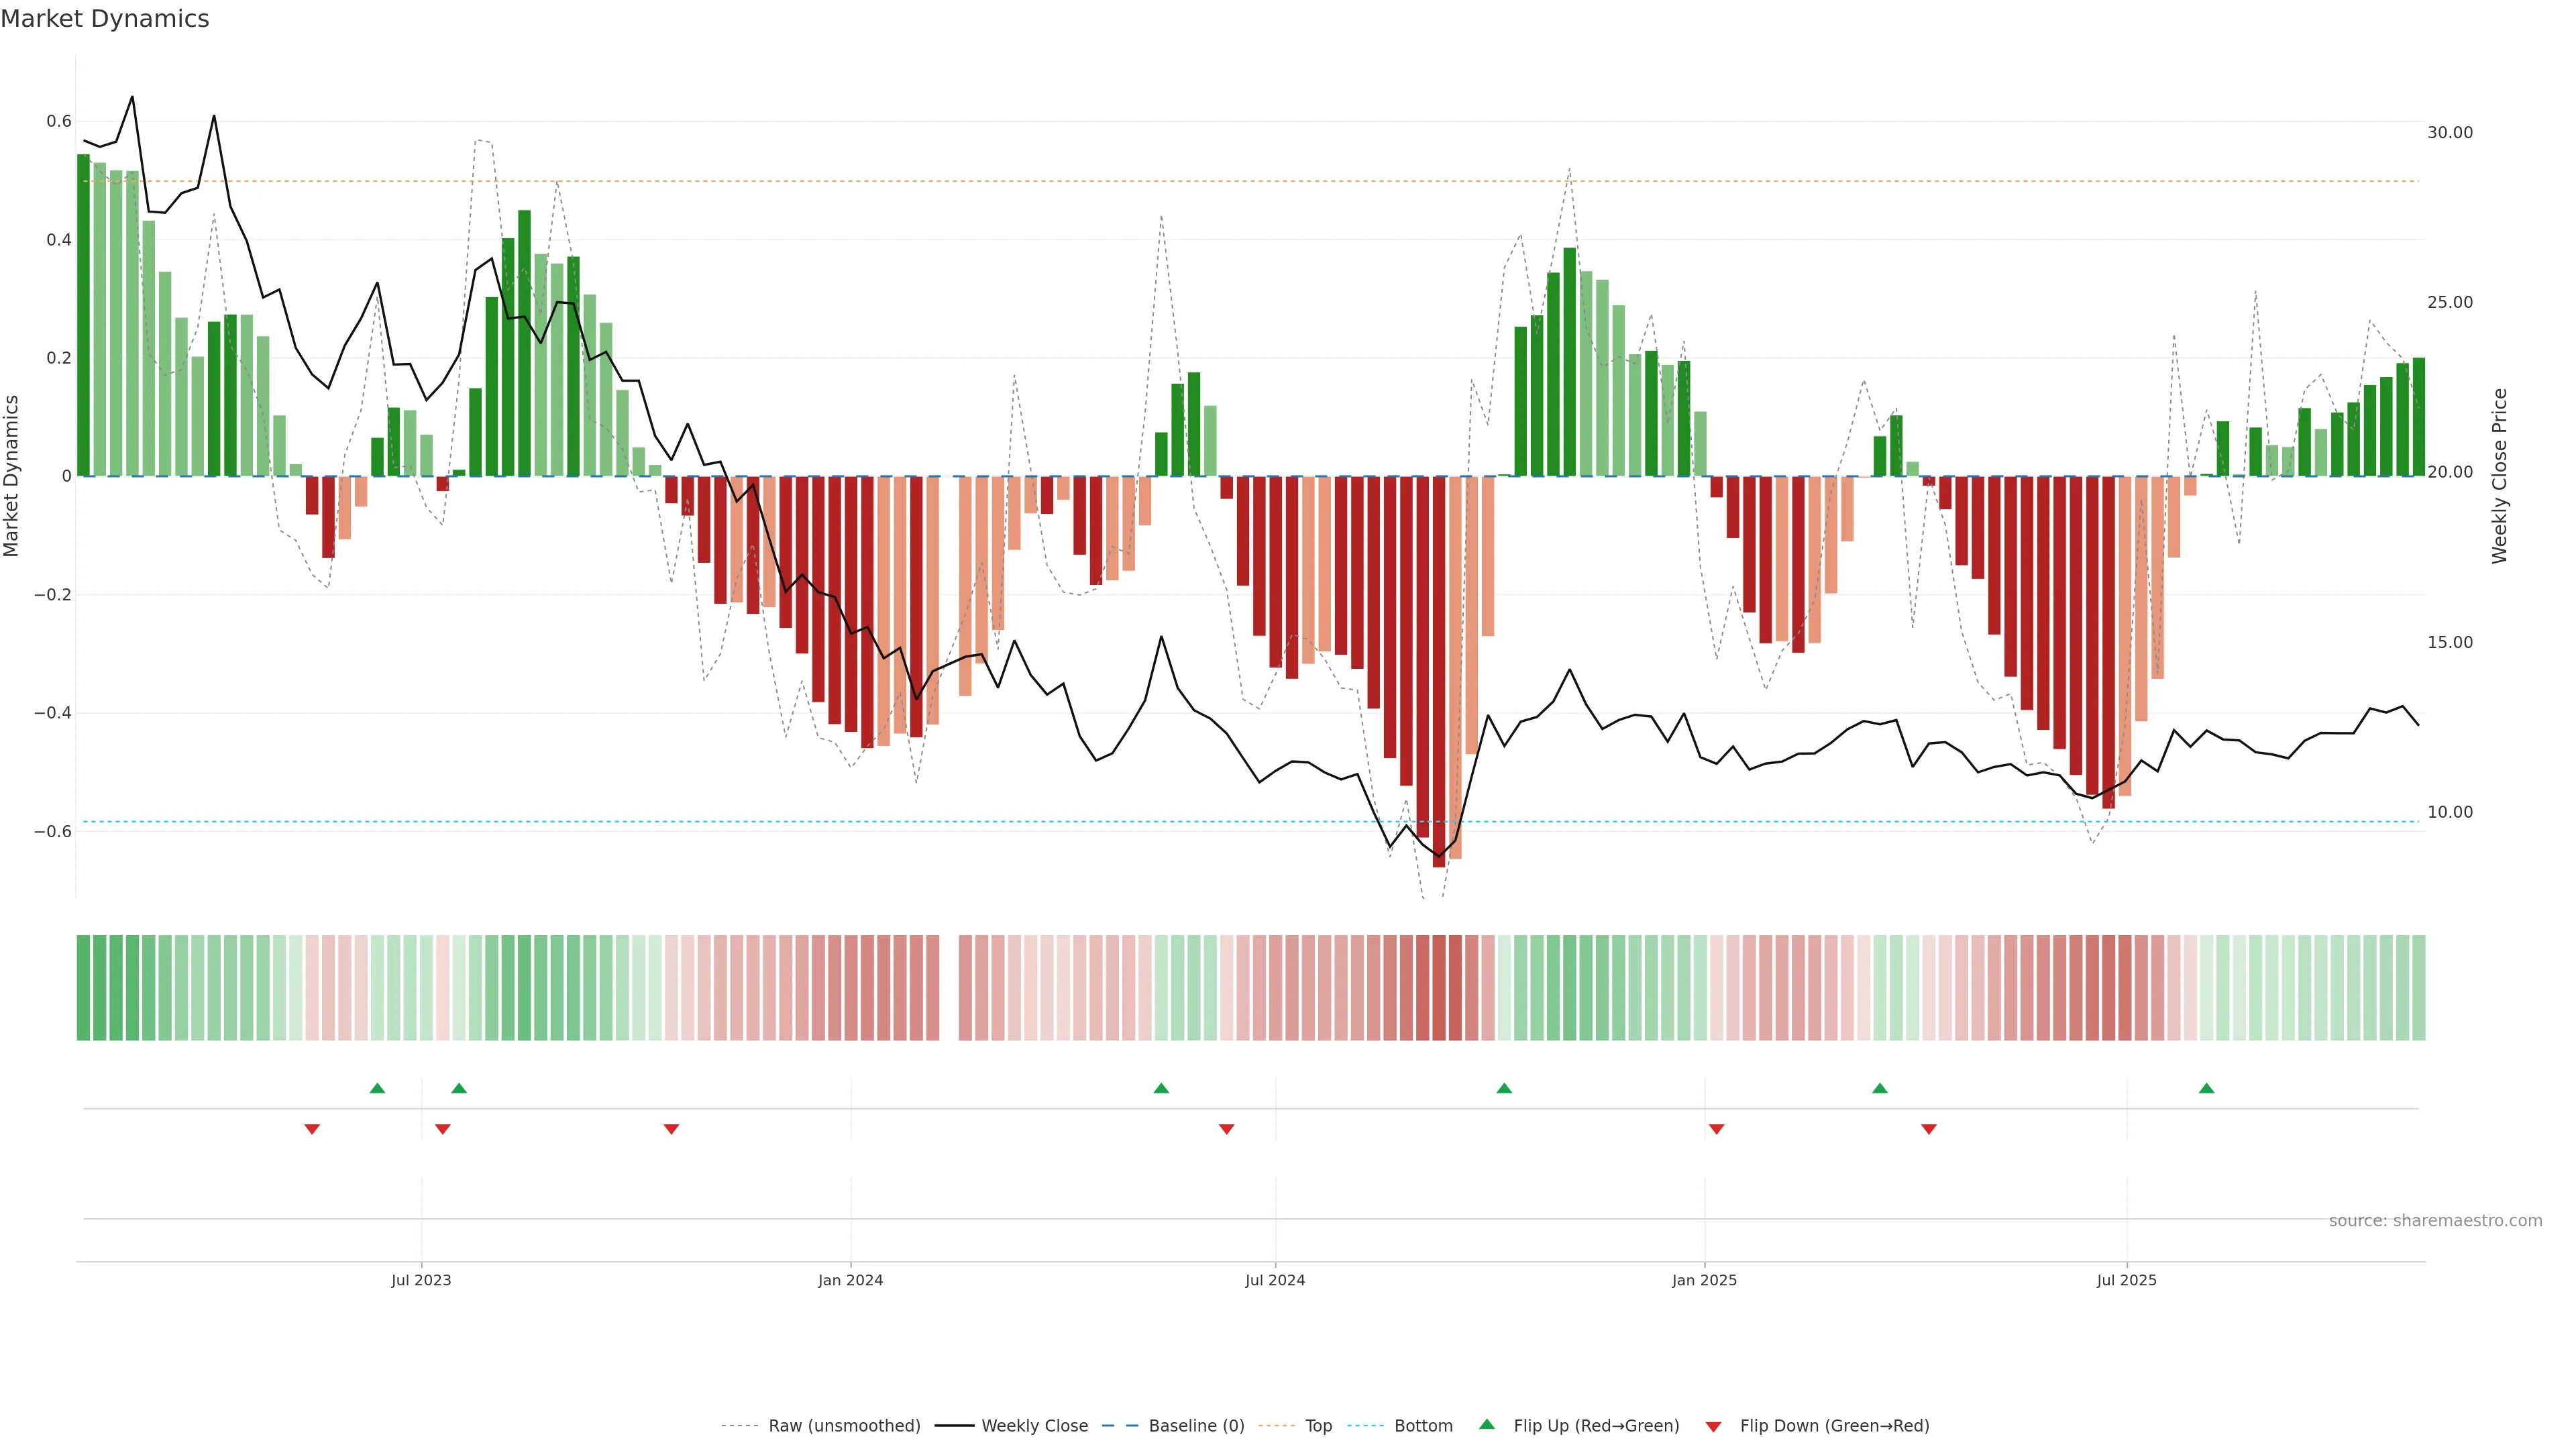Click the last green flip-up marker
The image size is (2576, 1449).
(2206, 1088)
